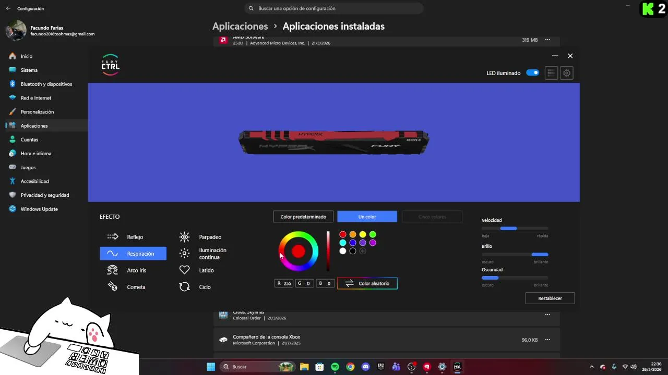This screenshot has height=375, width=668.
Task: Click the Oscuridad slider
Action: [x=515, y=278]
